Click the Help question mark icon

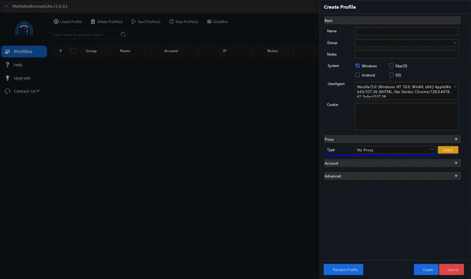7,65
